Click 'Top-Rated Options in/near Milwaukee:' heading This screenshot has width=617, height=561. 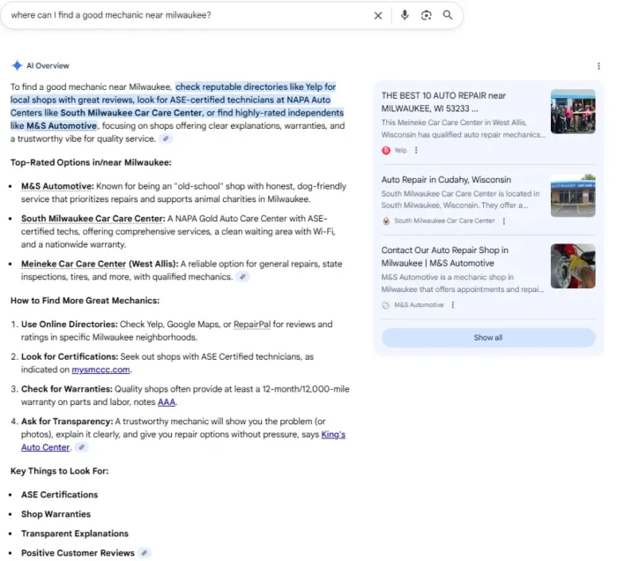point(91,162)
